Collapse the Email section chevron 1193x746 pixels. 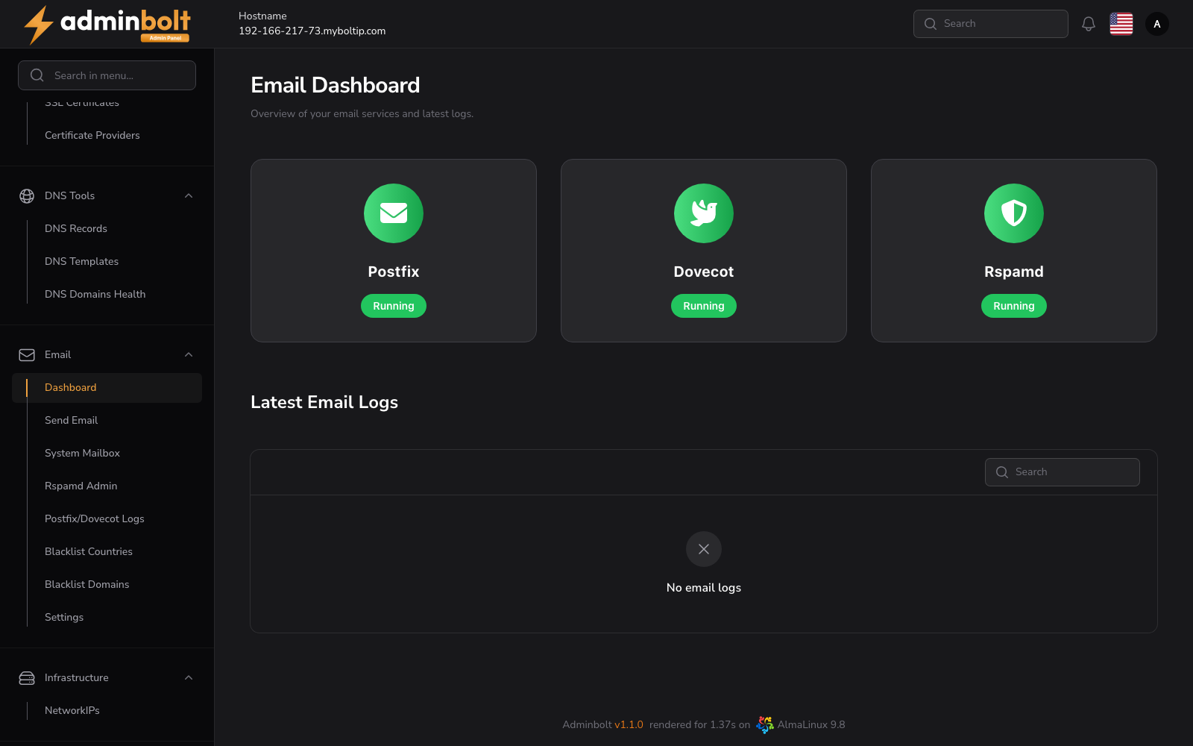click(189, 354)
